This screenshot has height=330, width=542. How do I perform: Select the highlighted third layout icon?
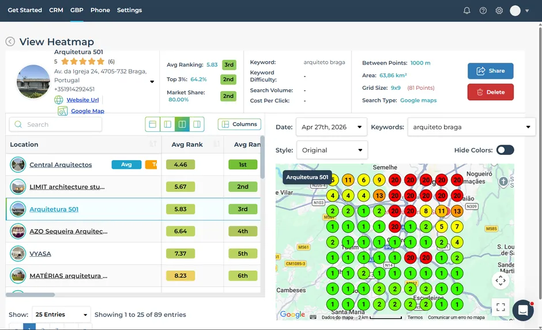click(x=182, y=124)
